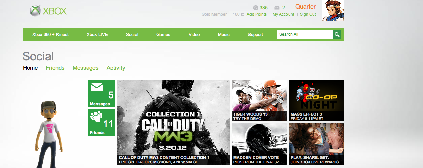Open the Tiger Woods 13 demo tile
Image resolution: width=423 pixels, height=168 pixels.
(259, 101)
